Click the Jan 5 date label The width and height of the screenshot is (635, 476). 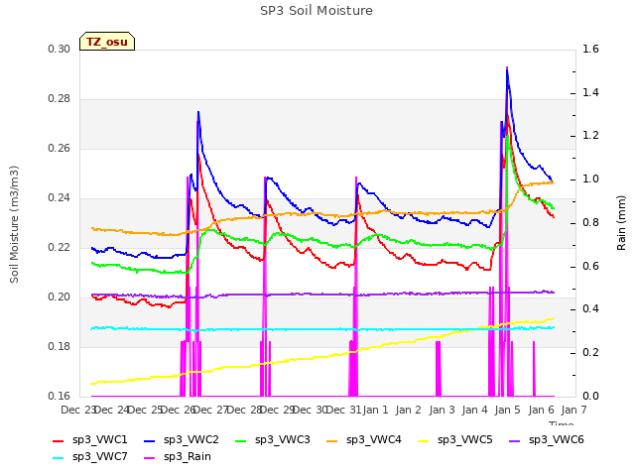(x=507, y=410)
